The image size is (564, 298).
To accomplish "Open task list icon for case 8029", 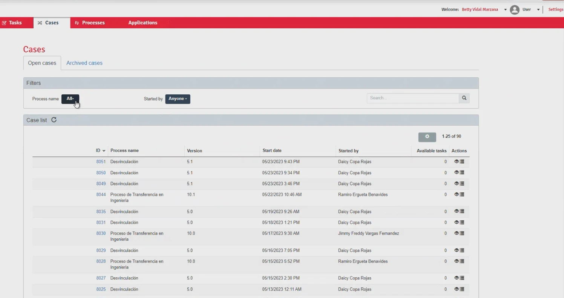I will tap(462, 250).
